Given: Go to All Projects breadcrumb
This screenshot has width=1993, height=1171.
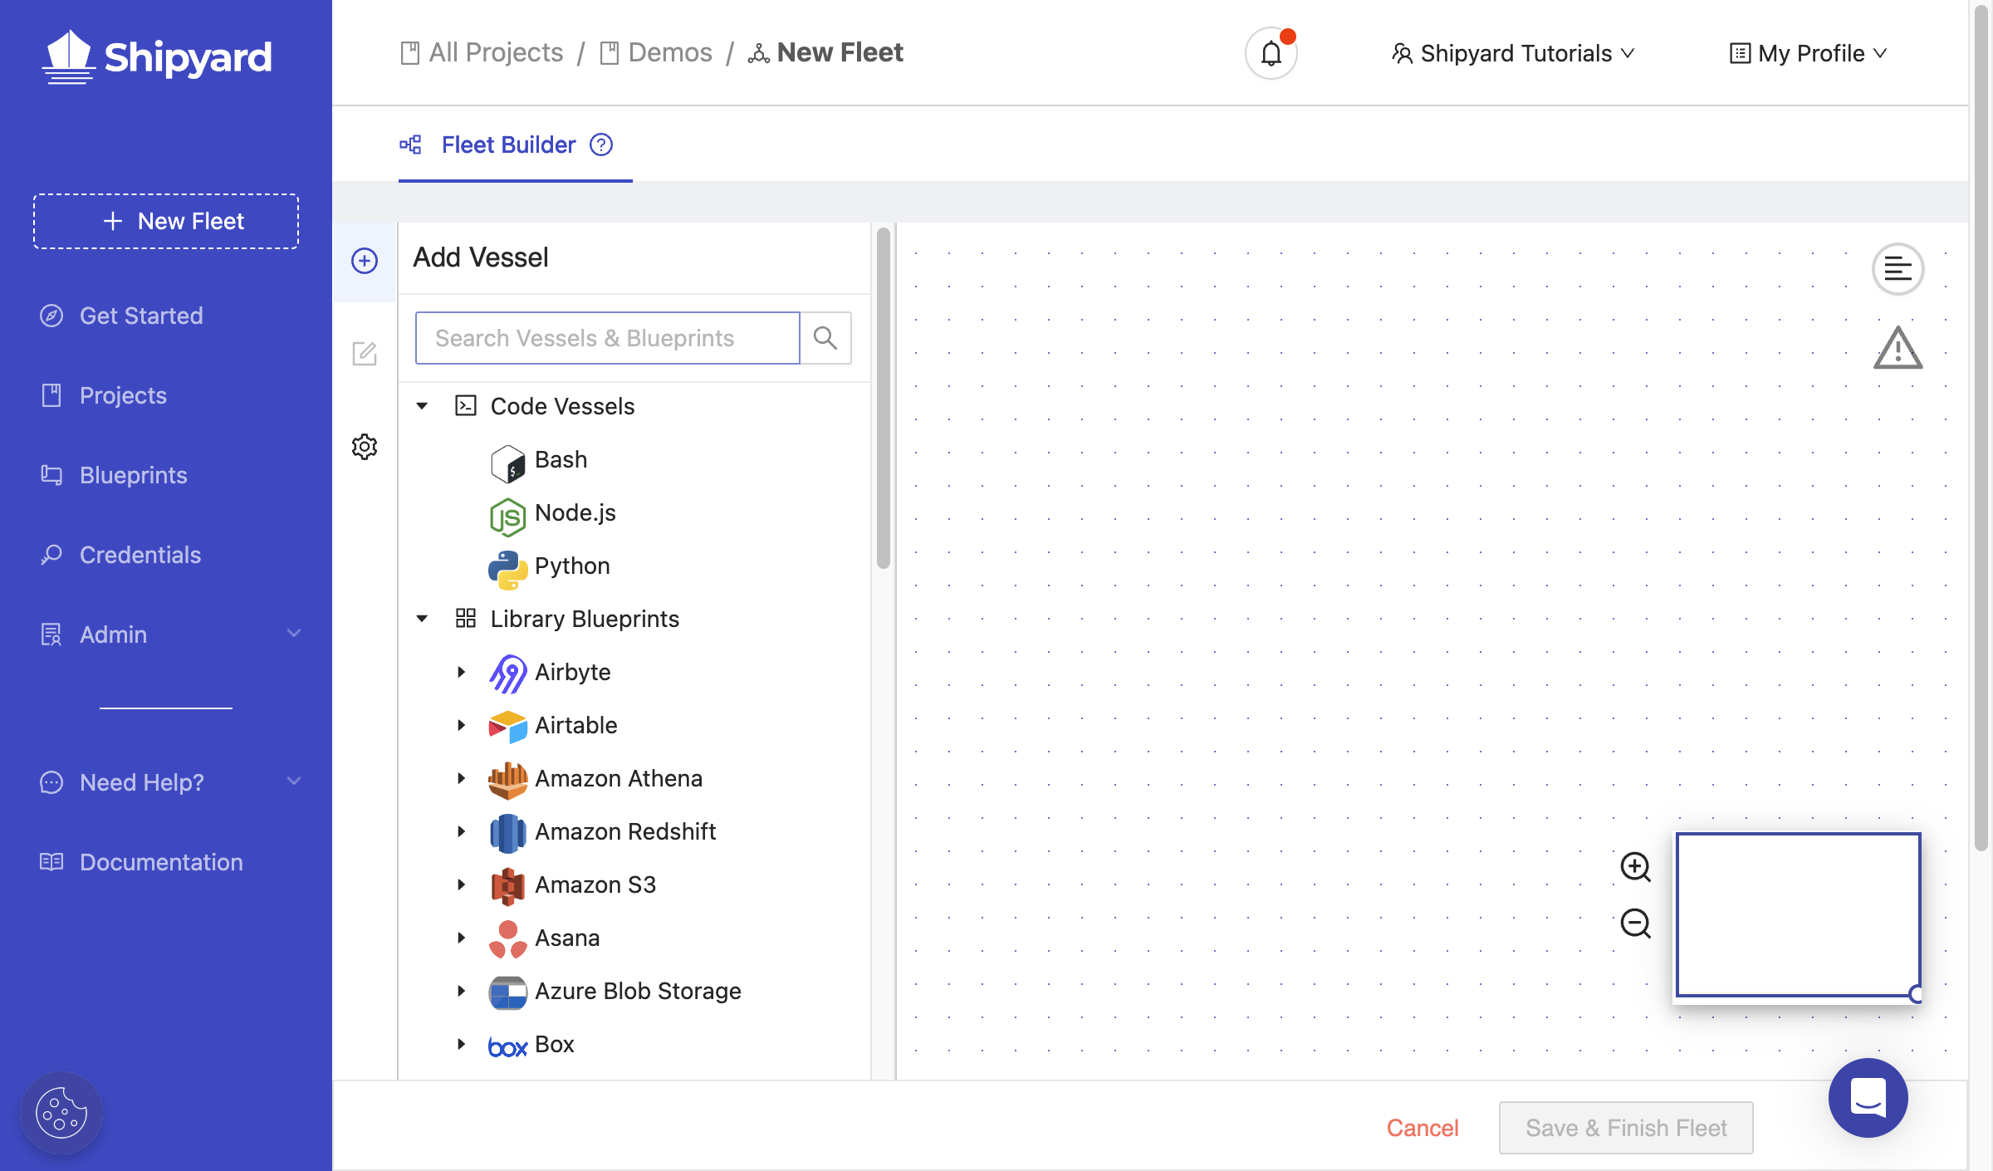Looking at the screenshot, I should (482, 52).
